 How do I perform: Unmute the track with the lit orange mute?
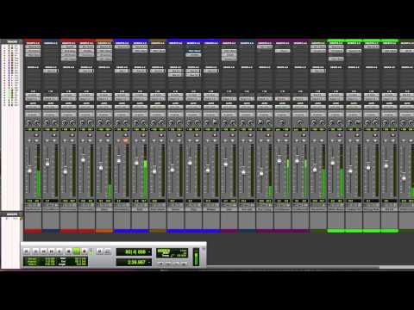click(x=126, y=140)
